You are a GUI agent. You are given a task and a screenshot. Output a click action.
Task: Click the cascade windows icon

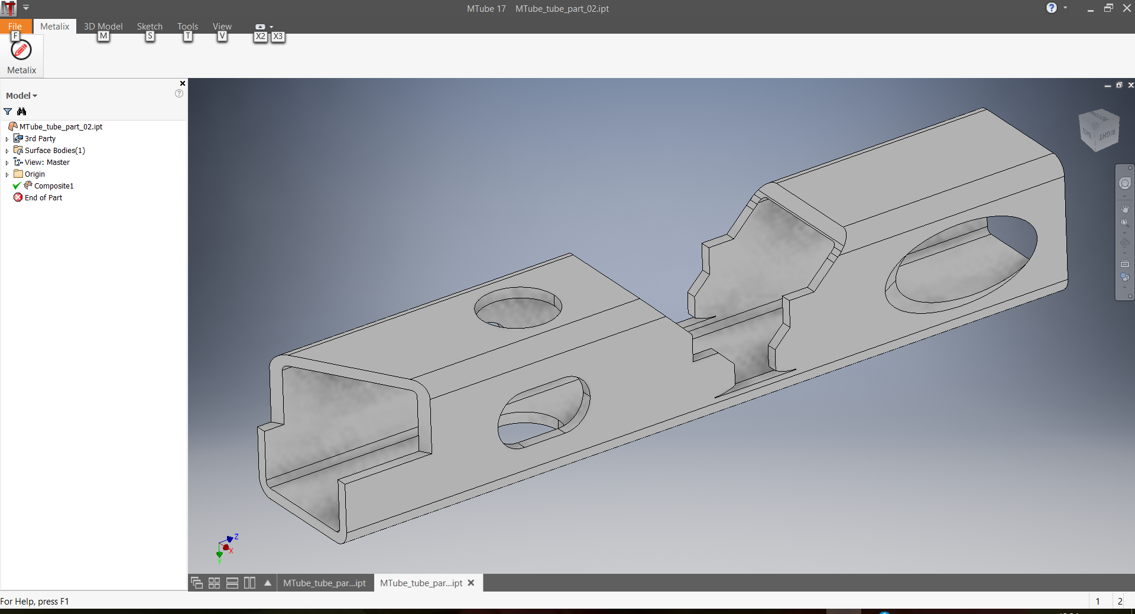pyautogui.click(x=197, y=583)
